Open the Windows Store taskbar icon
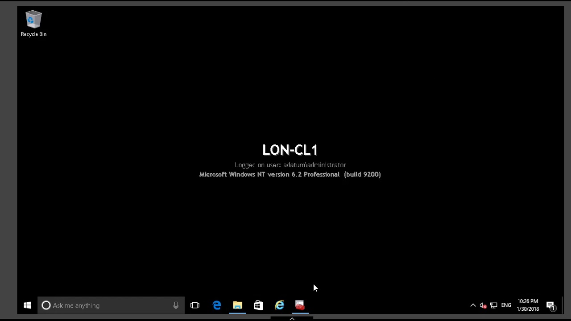The image size is (571, 321). pyautogui.click(x=258, y=305)
